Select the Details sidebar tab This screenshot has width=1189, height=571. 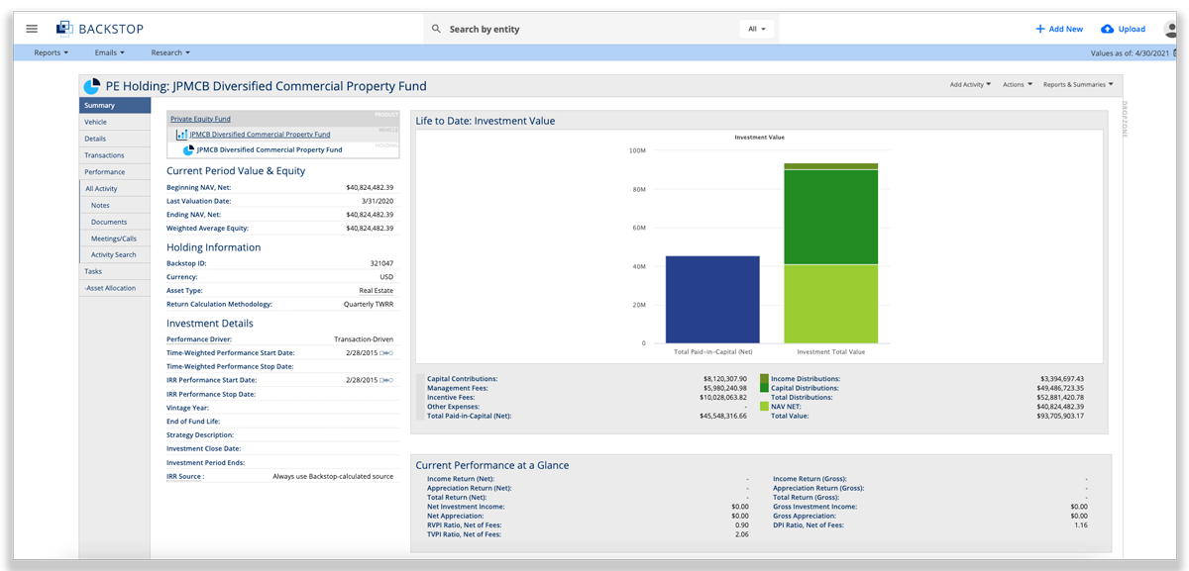point(114,139)
